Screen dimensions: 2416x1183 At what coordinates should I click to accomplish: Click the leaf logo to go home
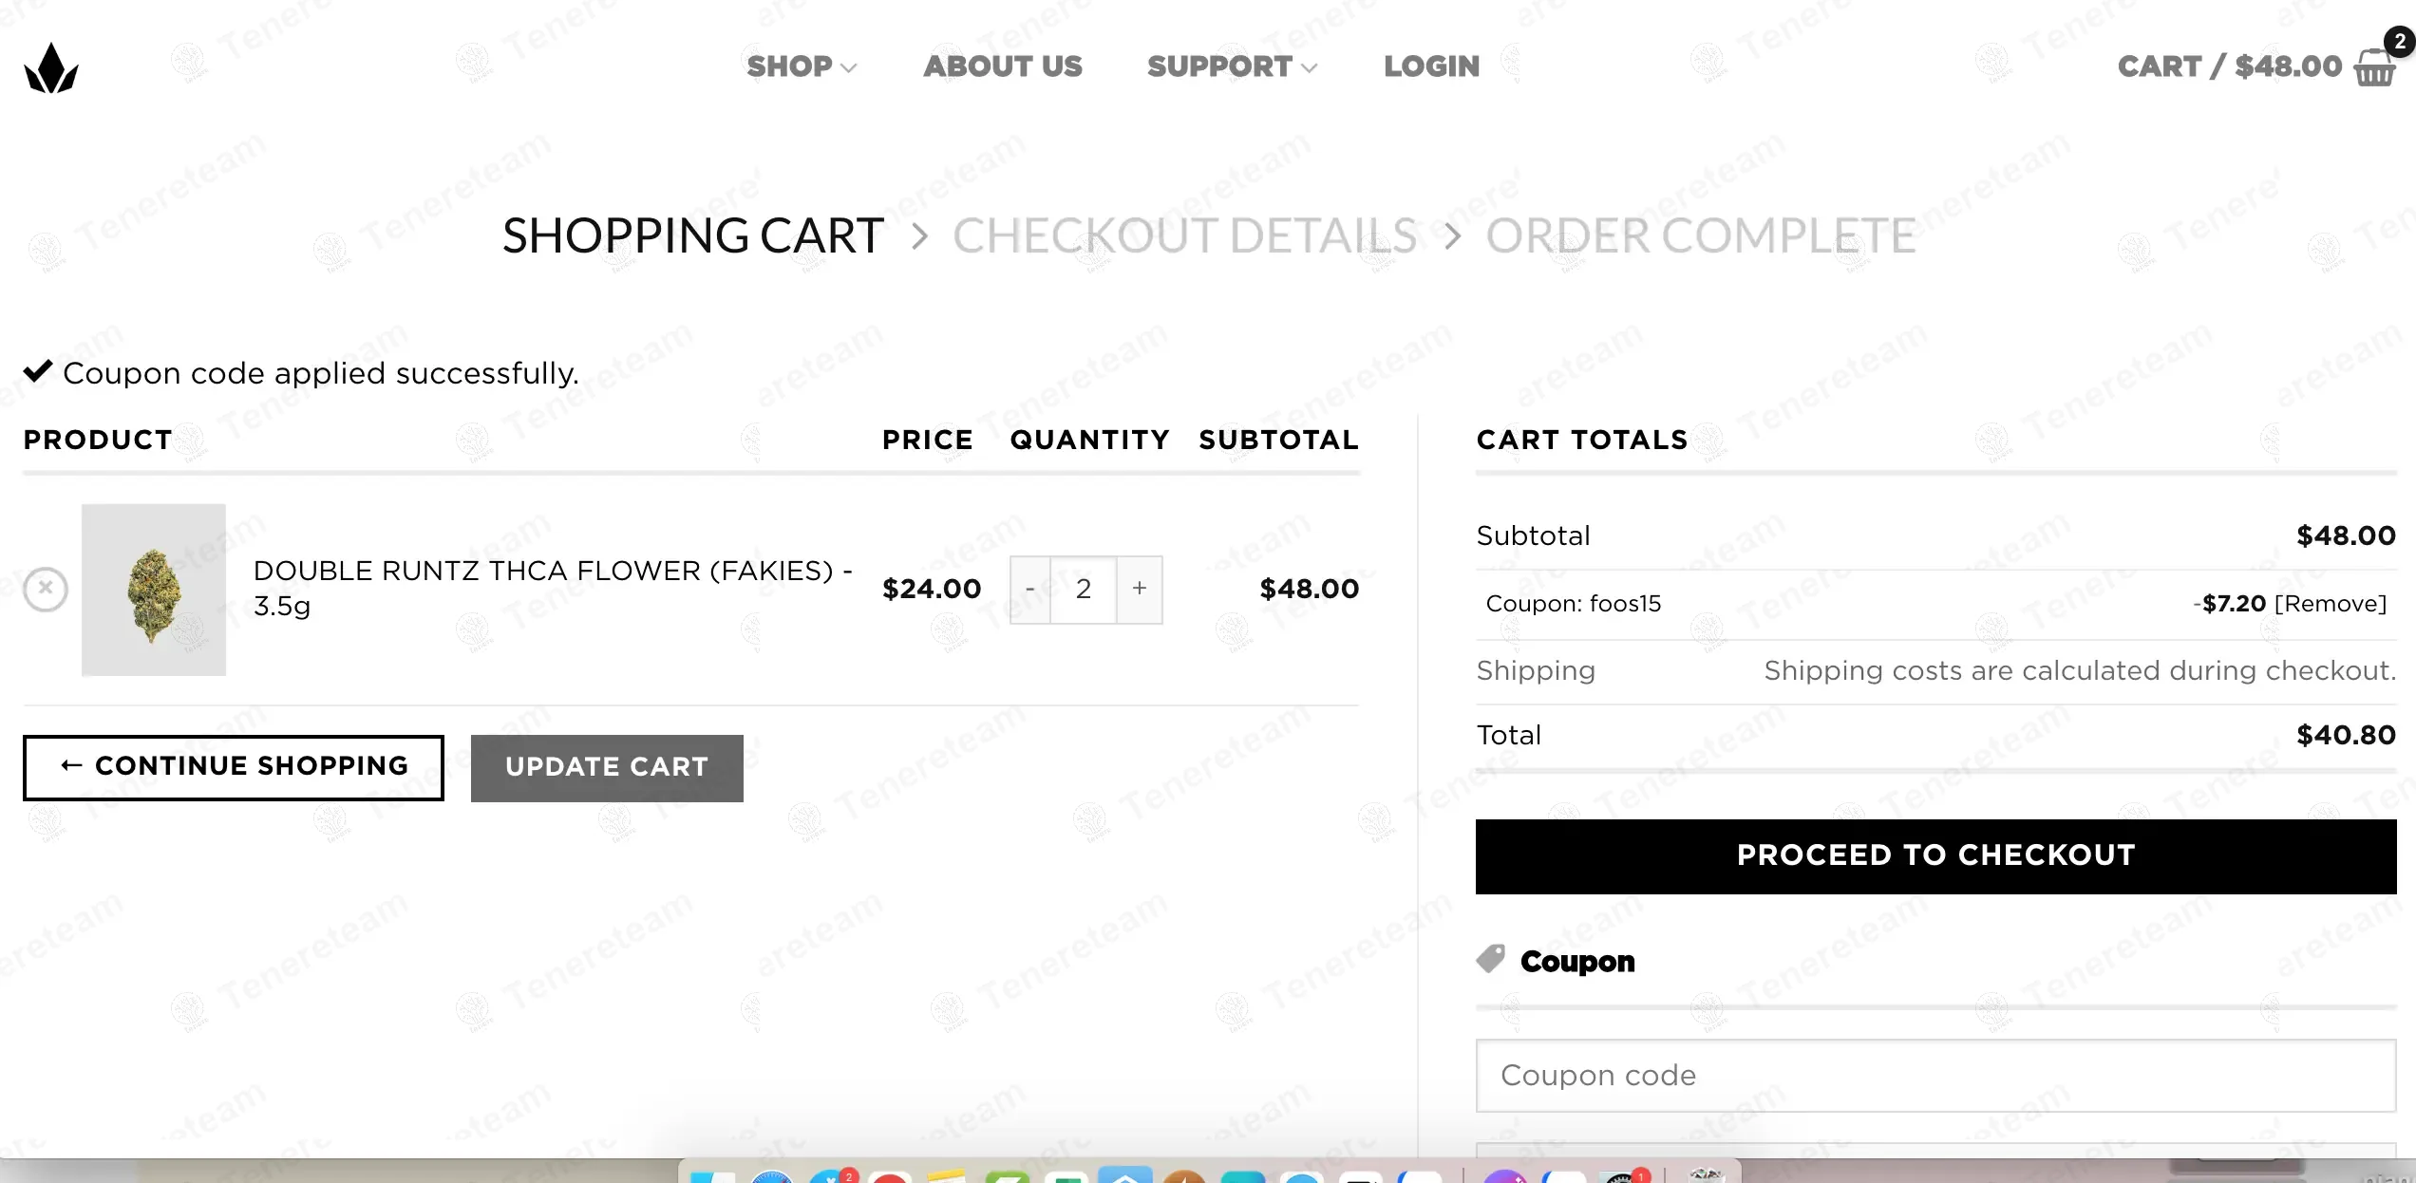pyautogui.click(x=51, y=68)
